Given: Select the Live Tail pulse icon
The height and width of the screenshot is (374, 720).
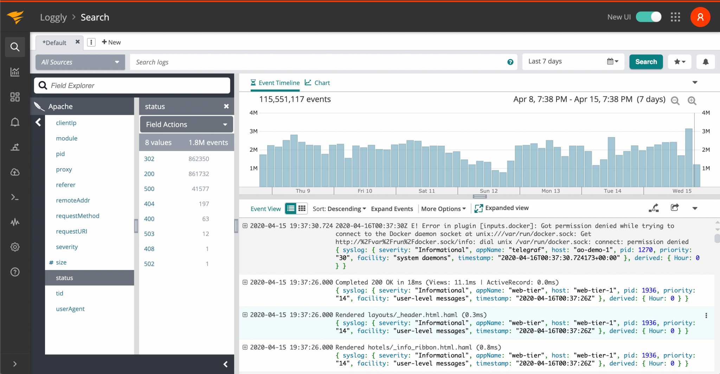Looking at the screenshot, I should point(15,222).
